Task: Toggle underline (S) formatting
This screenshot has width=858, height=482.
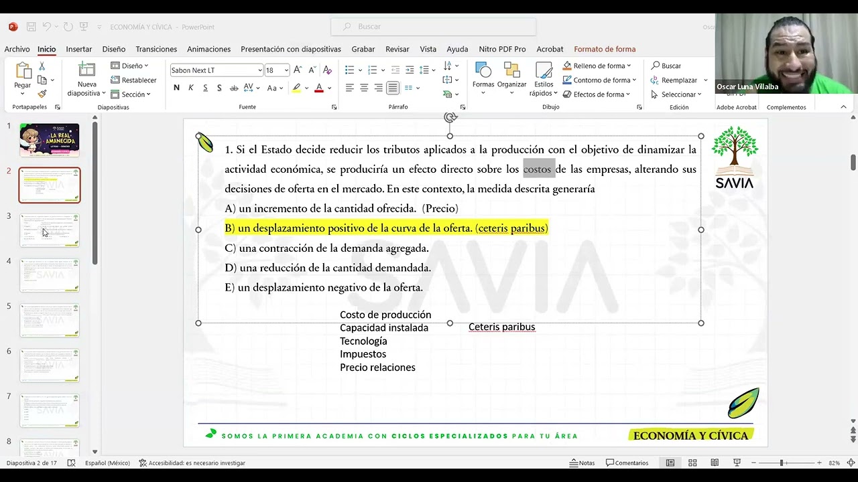Action: 205,88
